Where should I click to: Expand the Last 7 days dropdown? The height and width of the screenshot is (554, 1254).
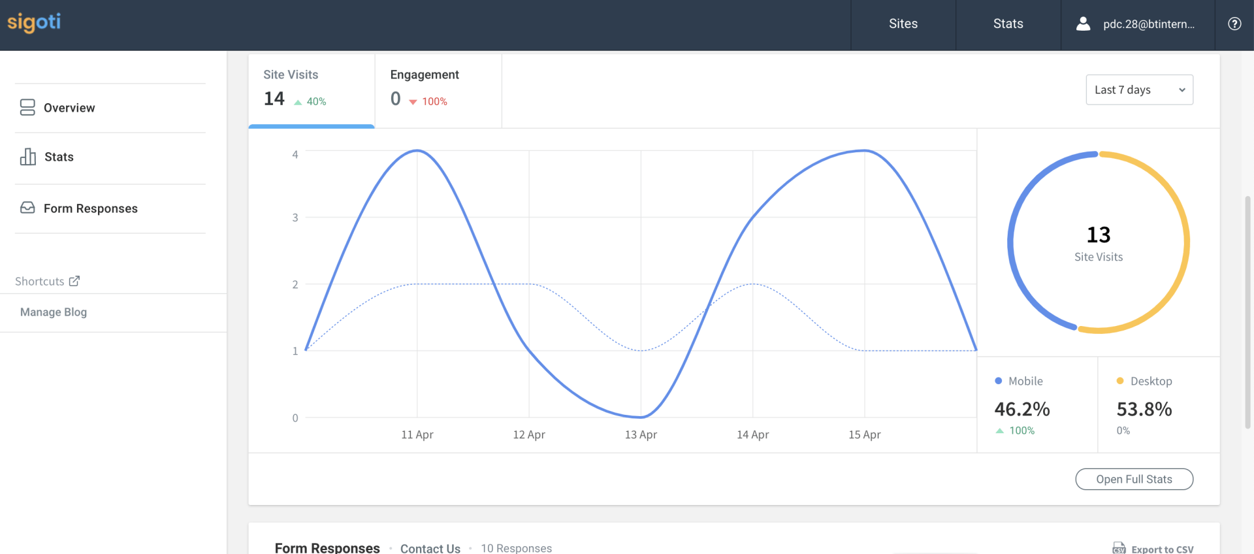[x=1139, y=90]
